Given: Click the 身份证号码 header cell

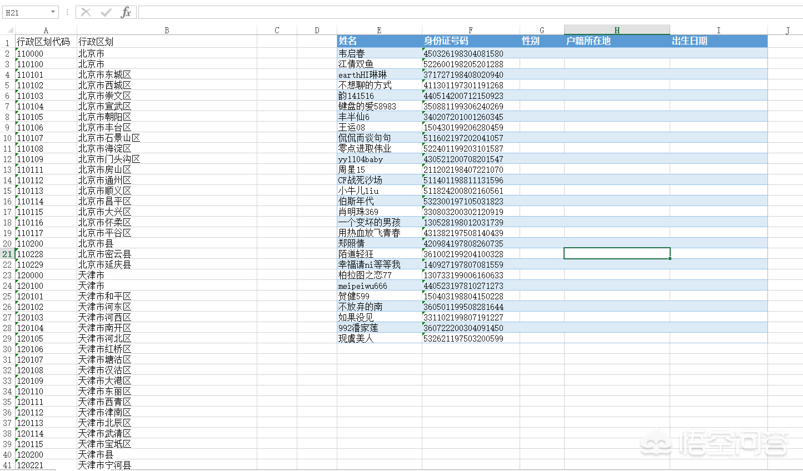Looking at the screenshot, I should (x=471, y=41).
